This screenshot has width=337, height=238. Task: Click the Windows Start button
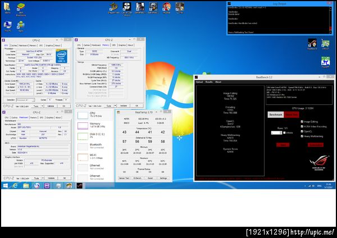(6, 185)
